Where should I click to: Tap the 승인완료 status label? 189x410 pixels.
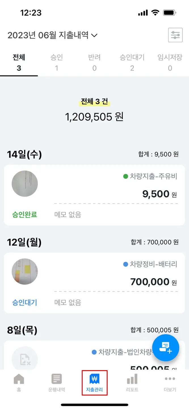(x=25, y=215)
